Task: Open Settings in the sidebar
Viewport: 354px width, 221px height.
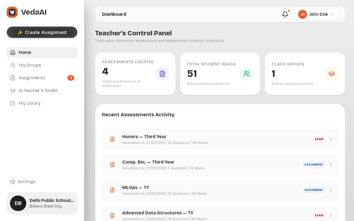Action: [42, 182]
